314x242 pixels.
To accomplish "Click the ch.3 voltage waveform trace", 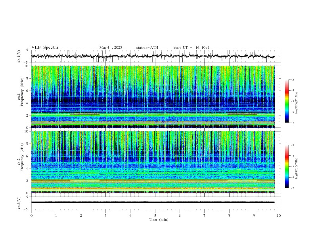I will [153, 202].
